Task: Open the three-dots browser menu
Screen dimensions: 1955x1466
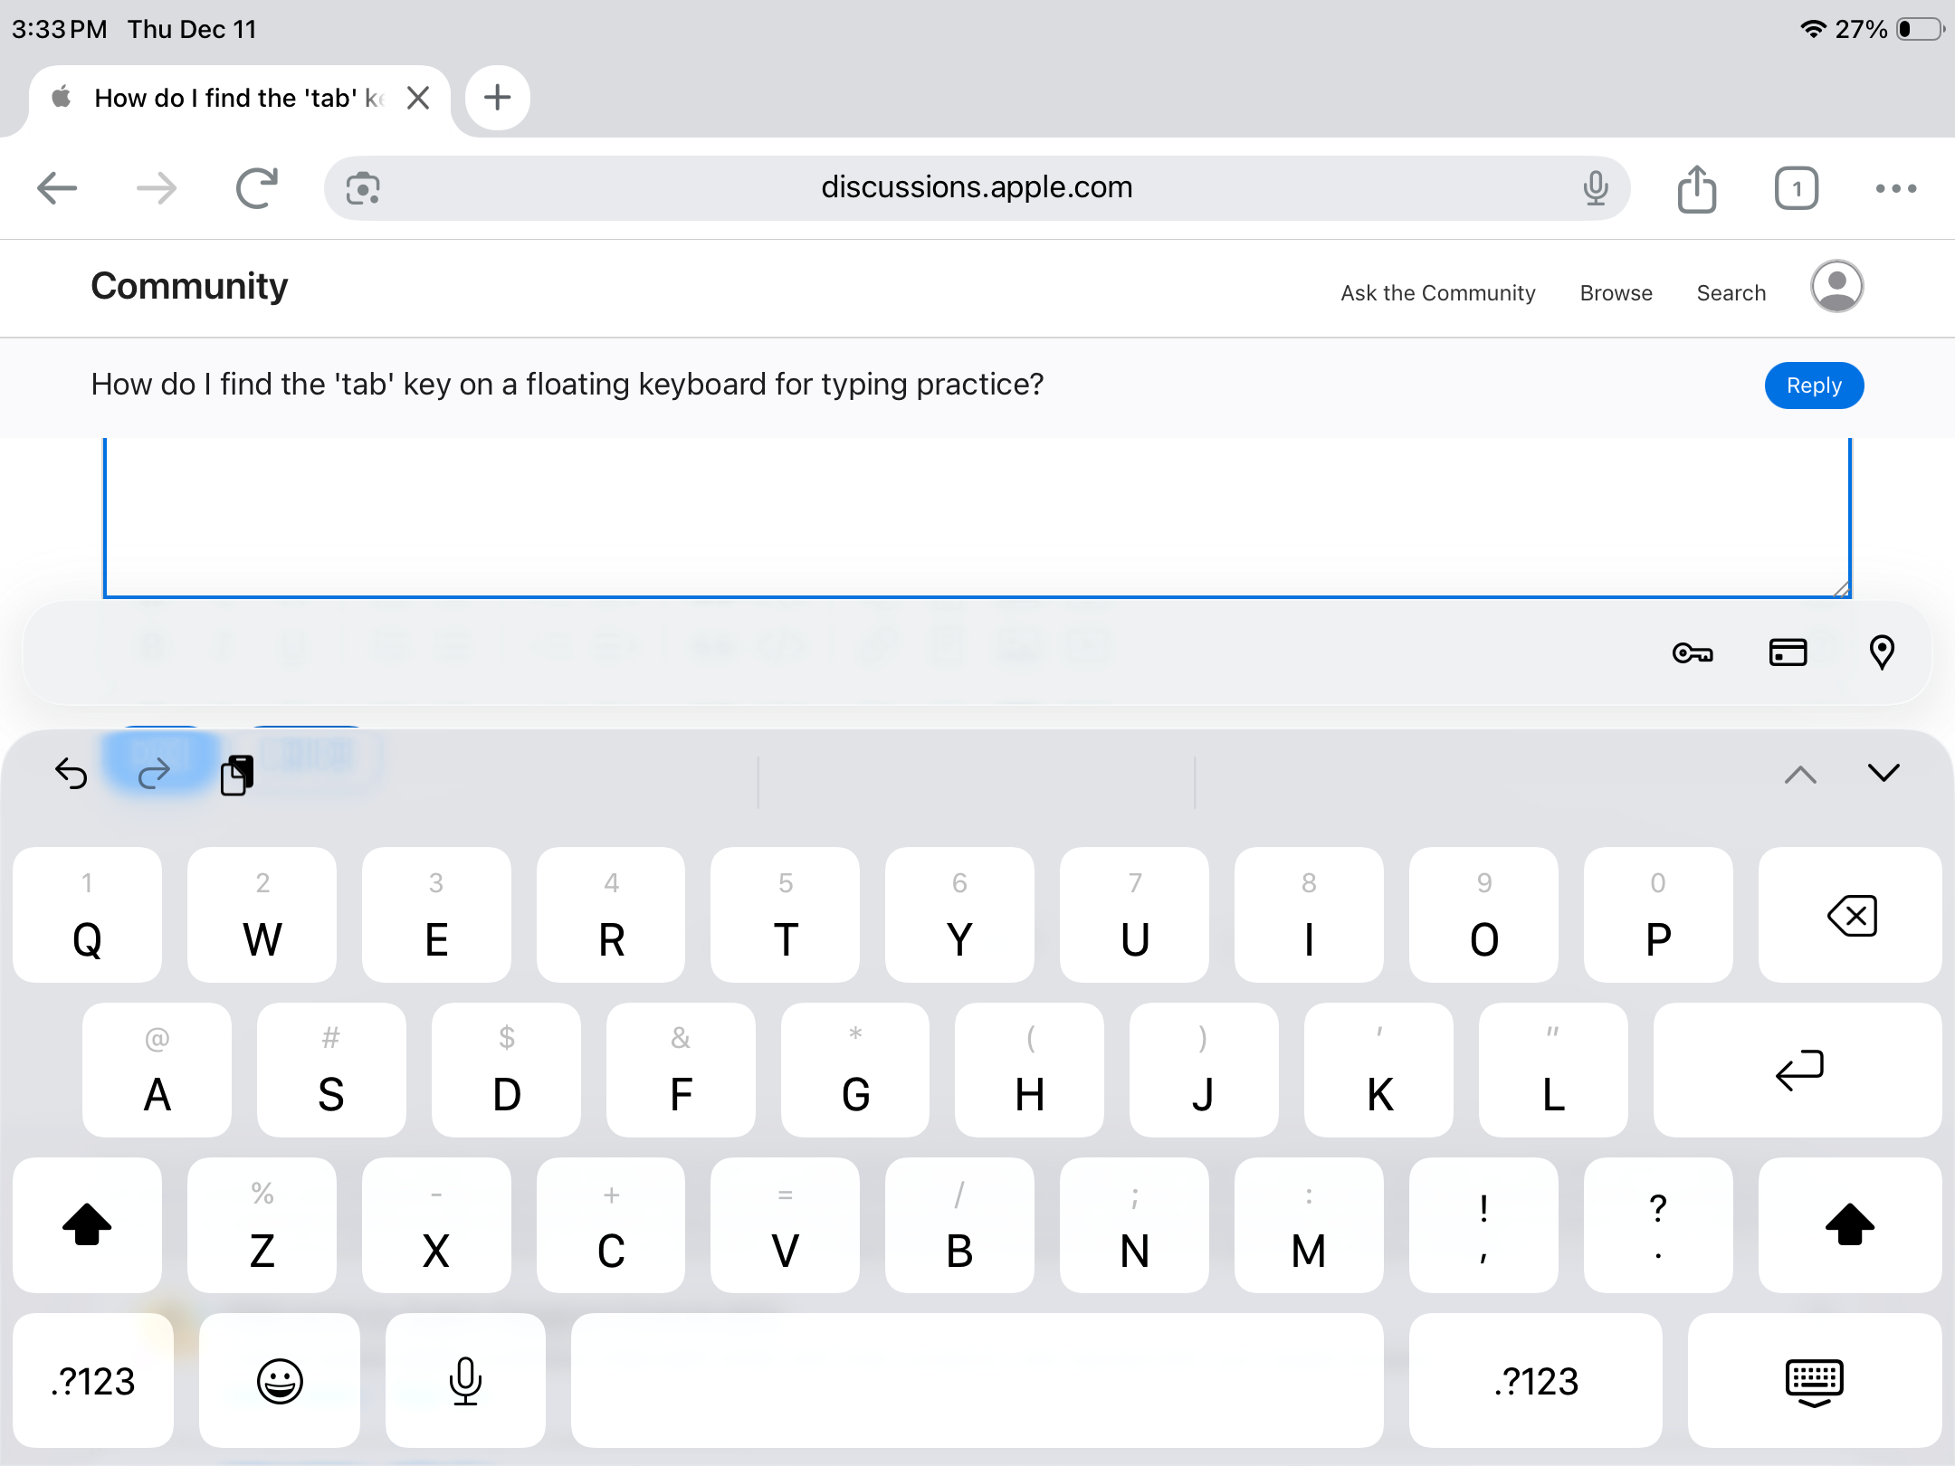Action: click(x=1895, y=188)
